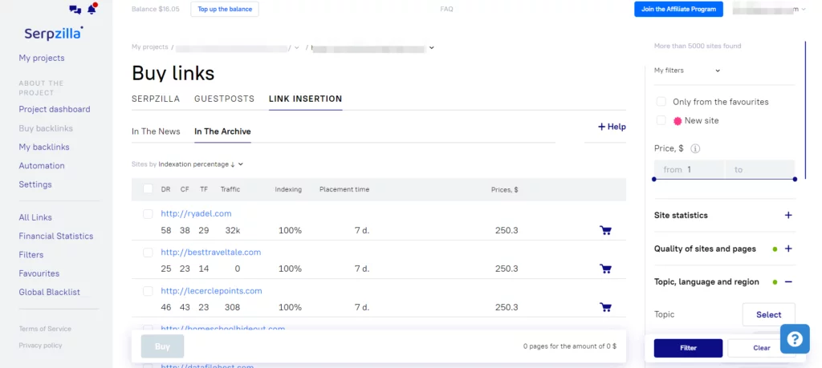822x368 pixels.
Task: Open the notifications bell
Action: (92, 9)
